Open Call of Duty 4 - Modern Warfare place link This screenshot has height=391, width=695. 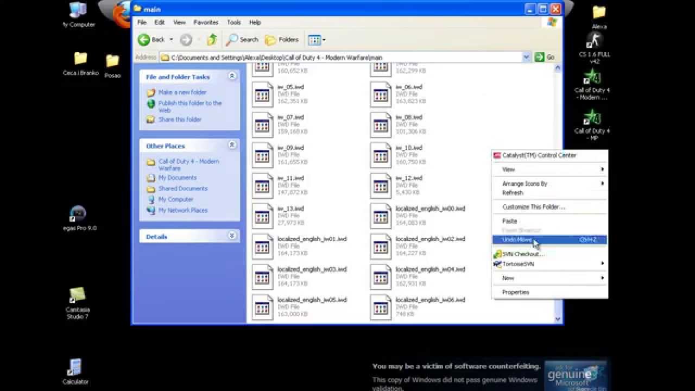pos(188,165)
